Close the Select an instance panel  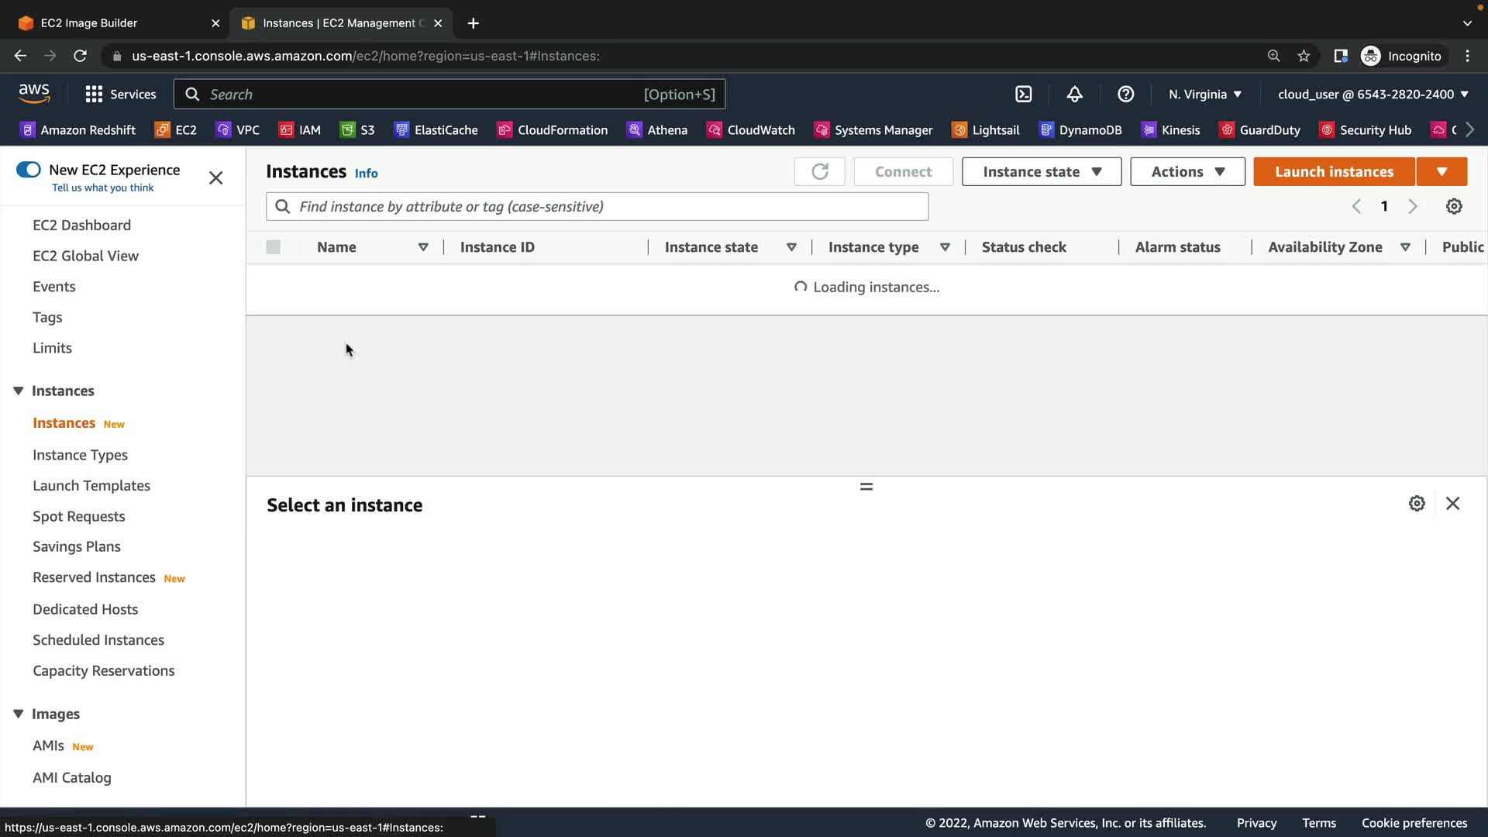click(1452, 504)
